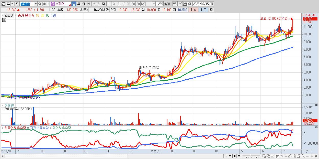Viewport: 319px width, 159px height.
Task: Select the tick 틱 chart period
Action: point(103,4)
